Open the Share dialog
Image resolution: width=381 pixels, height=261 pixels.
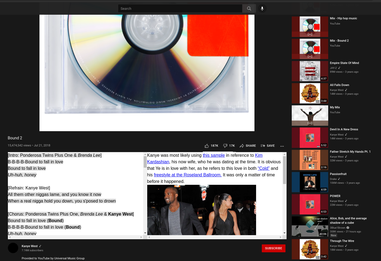coord(248,146)
